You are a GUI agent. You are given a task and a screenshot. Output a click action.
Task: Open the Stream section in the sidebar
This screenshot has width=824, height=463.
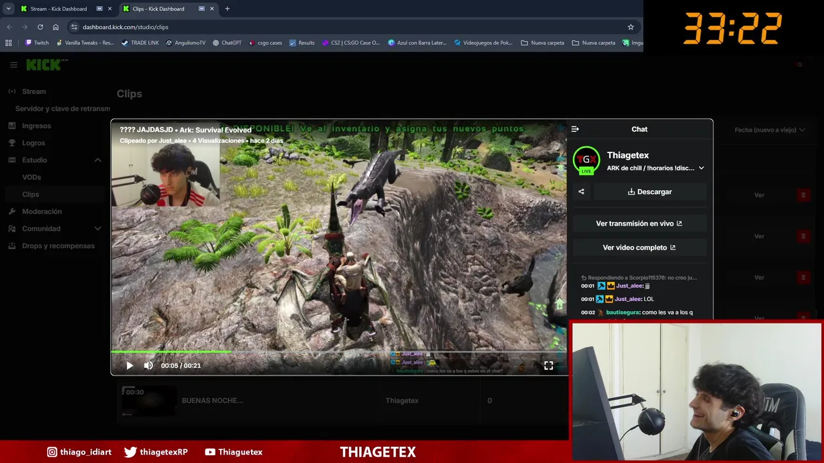(x=34, y=91)
